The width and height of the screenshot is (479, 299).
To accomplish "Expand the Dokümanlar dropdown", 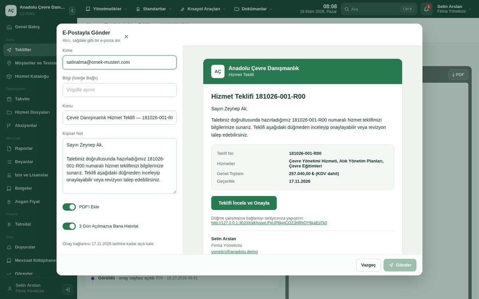I will [253, 9].
